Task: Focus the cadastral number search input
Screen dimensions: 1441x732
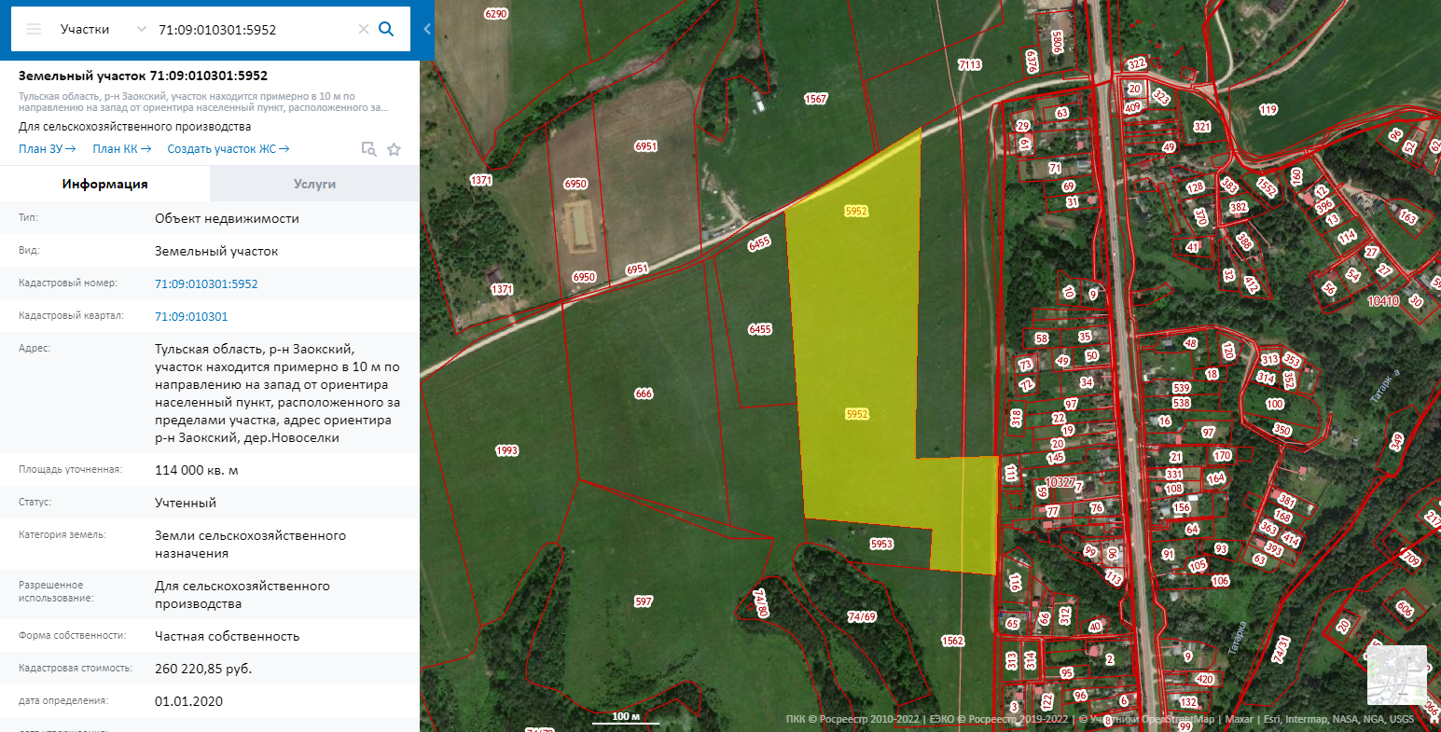Action: click(254, 29)
